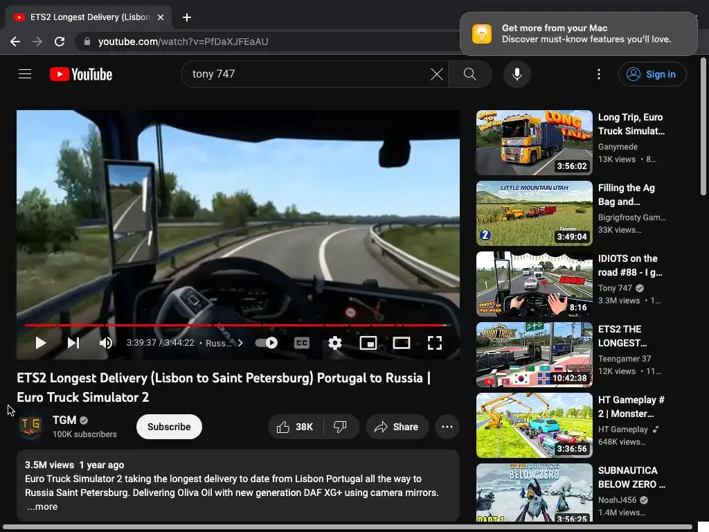Go forward in browser
This screenshot has height=532, width=709.
click(37, 42)
